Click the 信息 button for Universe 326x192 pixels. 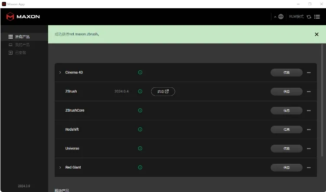click(x=287, y=149)
